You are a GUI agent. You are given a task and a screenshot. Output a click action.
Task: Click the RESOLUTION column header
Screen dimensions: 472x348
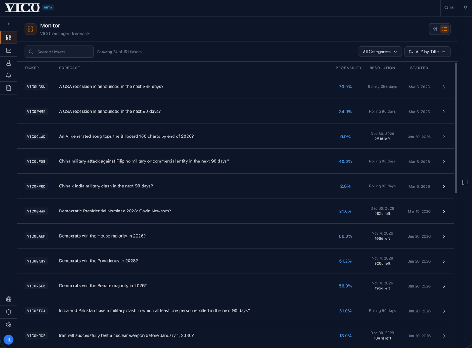point(382,68)
